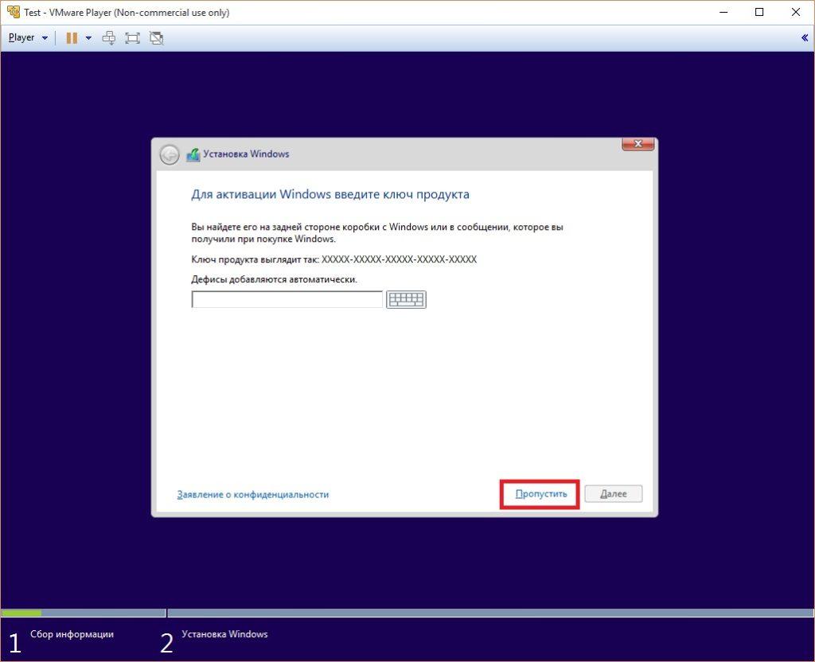Pause the virtual machine
The width and height of the screenshot is (815, 662).
(72, 38)
